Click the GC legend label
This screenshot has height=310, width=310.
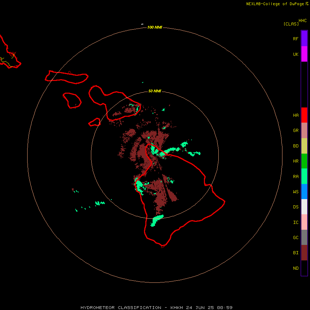click(296, 238)
